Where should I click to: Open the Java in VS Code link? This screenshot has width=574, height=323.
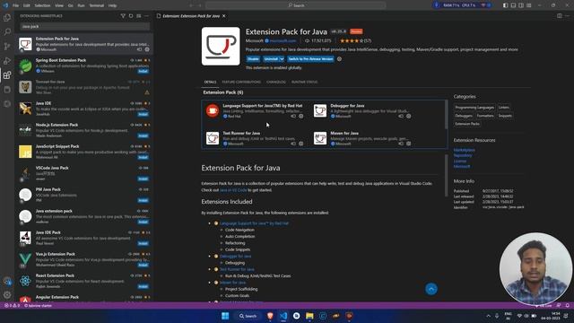click(x=233, y=190)
